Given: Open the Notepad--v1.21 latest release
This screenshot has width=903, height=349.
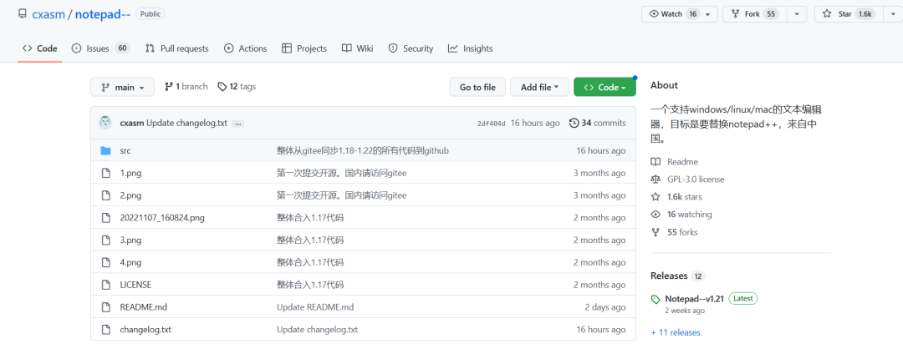Looking at the screenshot, I should (695, 299).
